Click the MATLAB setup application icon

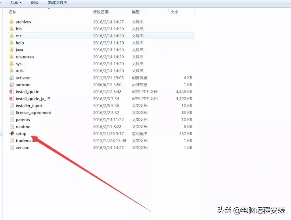pyautogui.click(x=11, y=134)
